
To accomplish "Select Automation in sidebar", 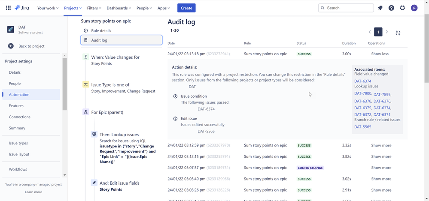I will pyautogui.click(x=31, y=94).
